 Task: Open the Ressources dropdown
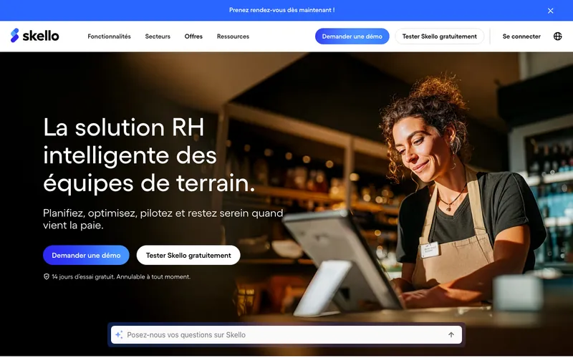coord(233,37)
